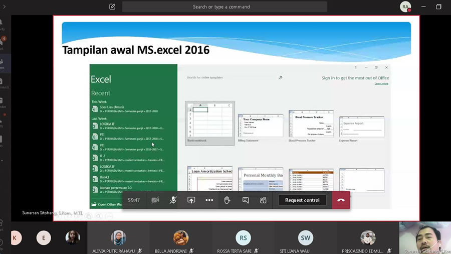Viewport: 451px width, 254px height.
Task: Click LOGIKA IF file under Last Week
Action: click(x=128, y=126)
